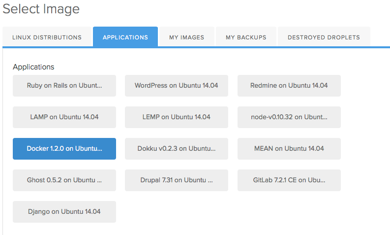Pick node-v0.10.32 on Ubuntu image
The image size is (390, 235).
pos(289,117)
